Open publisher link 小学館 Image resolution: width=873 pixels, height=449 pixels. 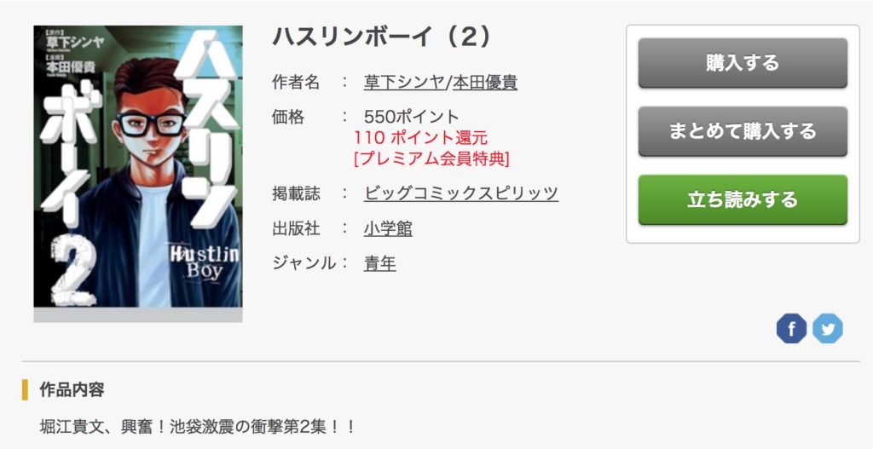click(x=388, y=228)
